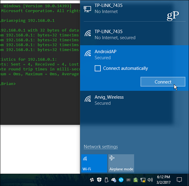Click the network warning tray icon
This screenshot has width=189, height=186.
pyautogui.click(x=143, y=180)
